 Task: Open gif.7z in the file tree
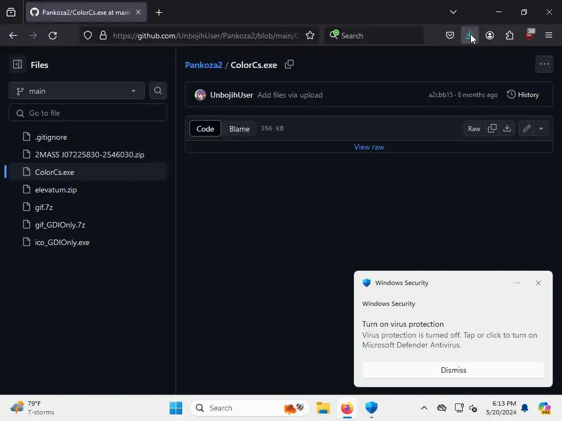[x=44, y=207]
